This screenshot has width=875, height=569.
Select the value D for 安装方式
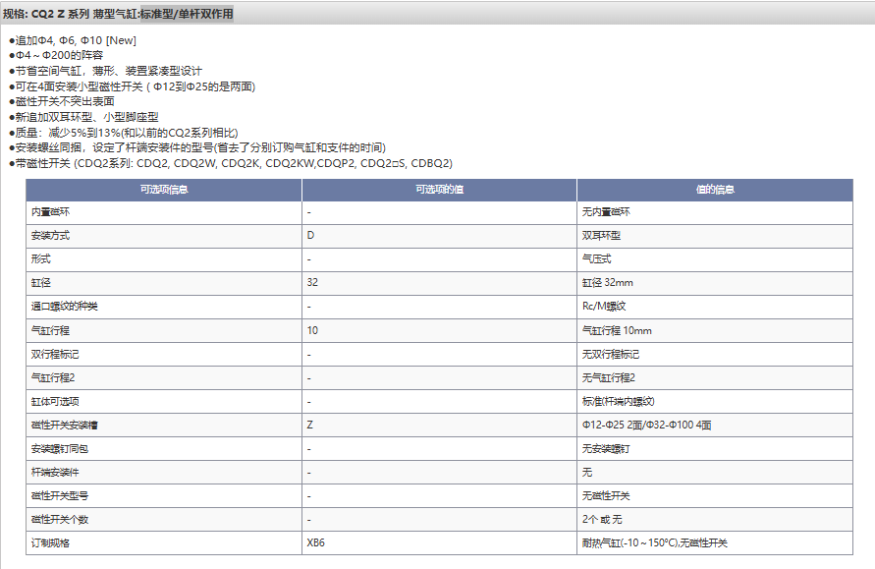tap(310, 237)
